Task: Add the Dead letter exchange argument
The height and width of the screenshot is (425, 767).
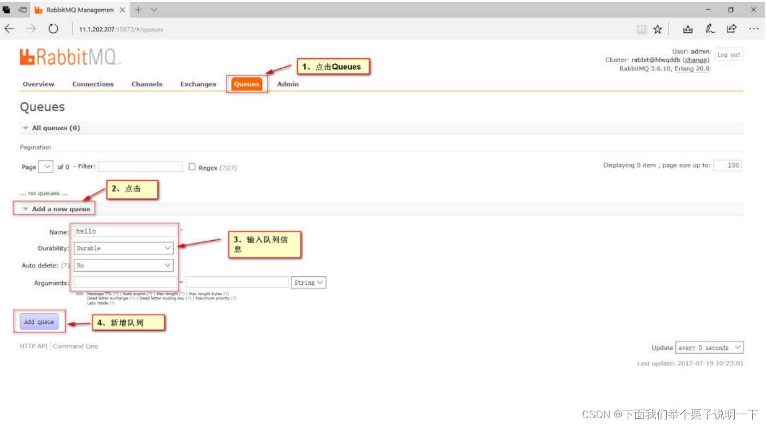Action: pyautogui.click(x=108, y=298)
